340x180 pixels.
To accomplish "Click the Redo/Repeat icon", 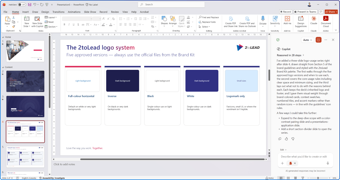I will click(x=42, y=5).
